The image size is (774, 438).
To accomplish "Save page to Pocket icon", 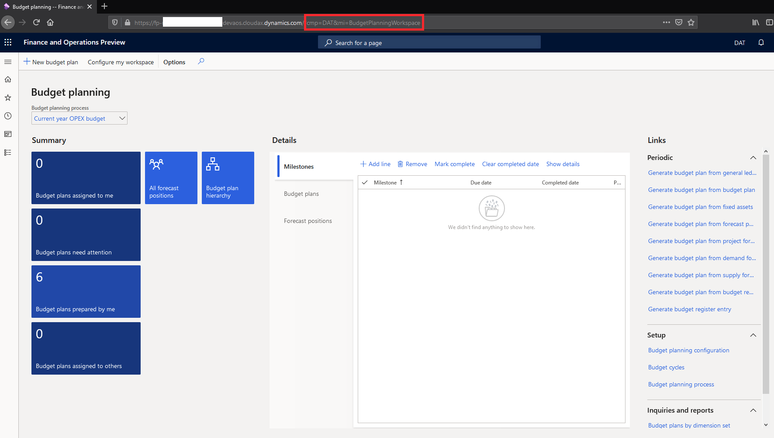I will (679, 22).
